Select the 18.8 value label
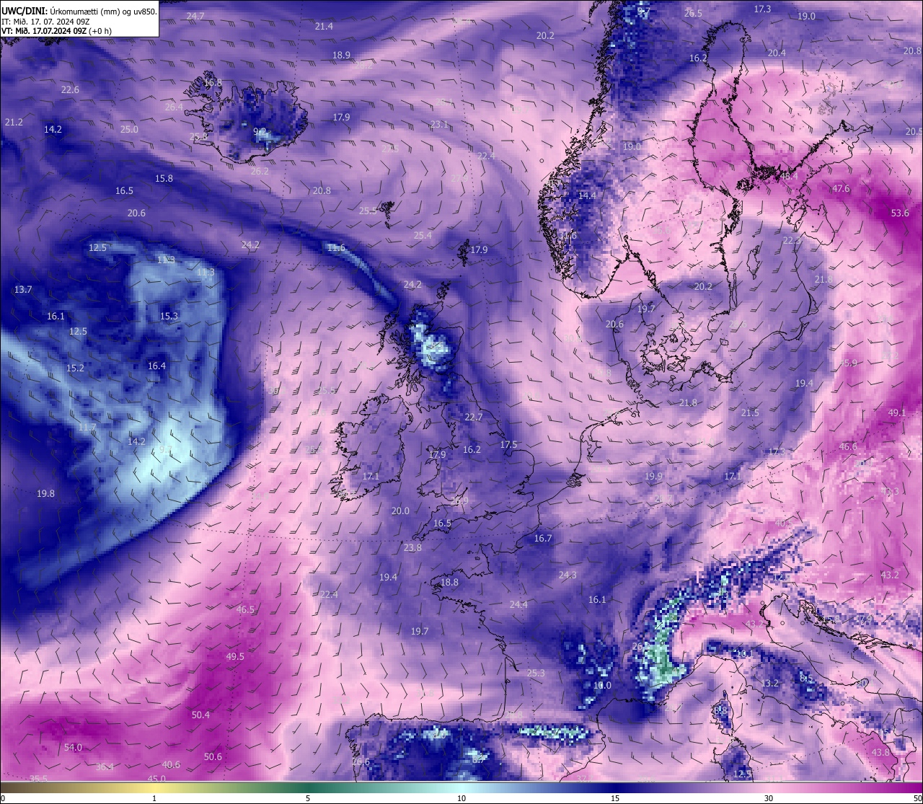923x804 pixels. coord(449,582)
